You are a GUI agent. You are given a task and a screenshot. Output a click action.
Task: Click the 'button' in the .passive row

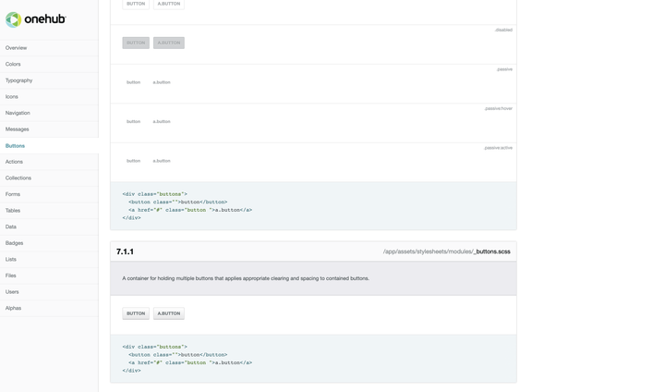(133, 82)
